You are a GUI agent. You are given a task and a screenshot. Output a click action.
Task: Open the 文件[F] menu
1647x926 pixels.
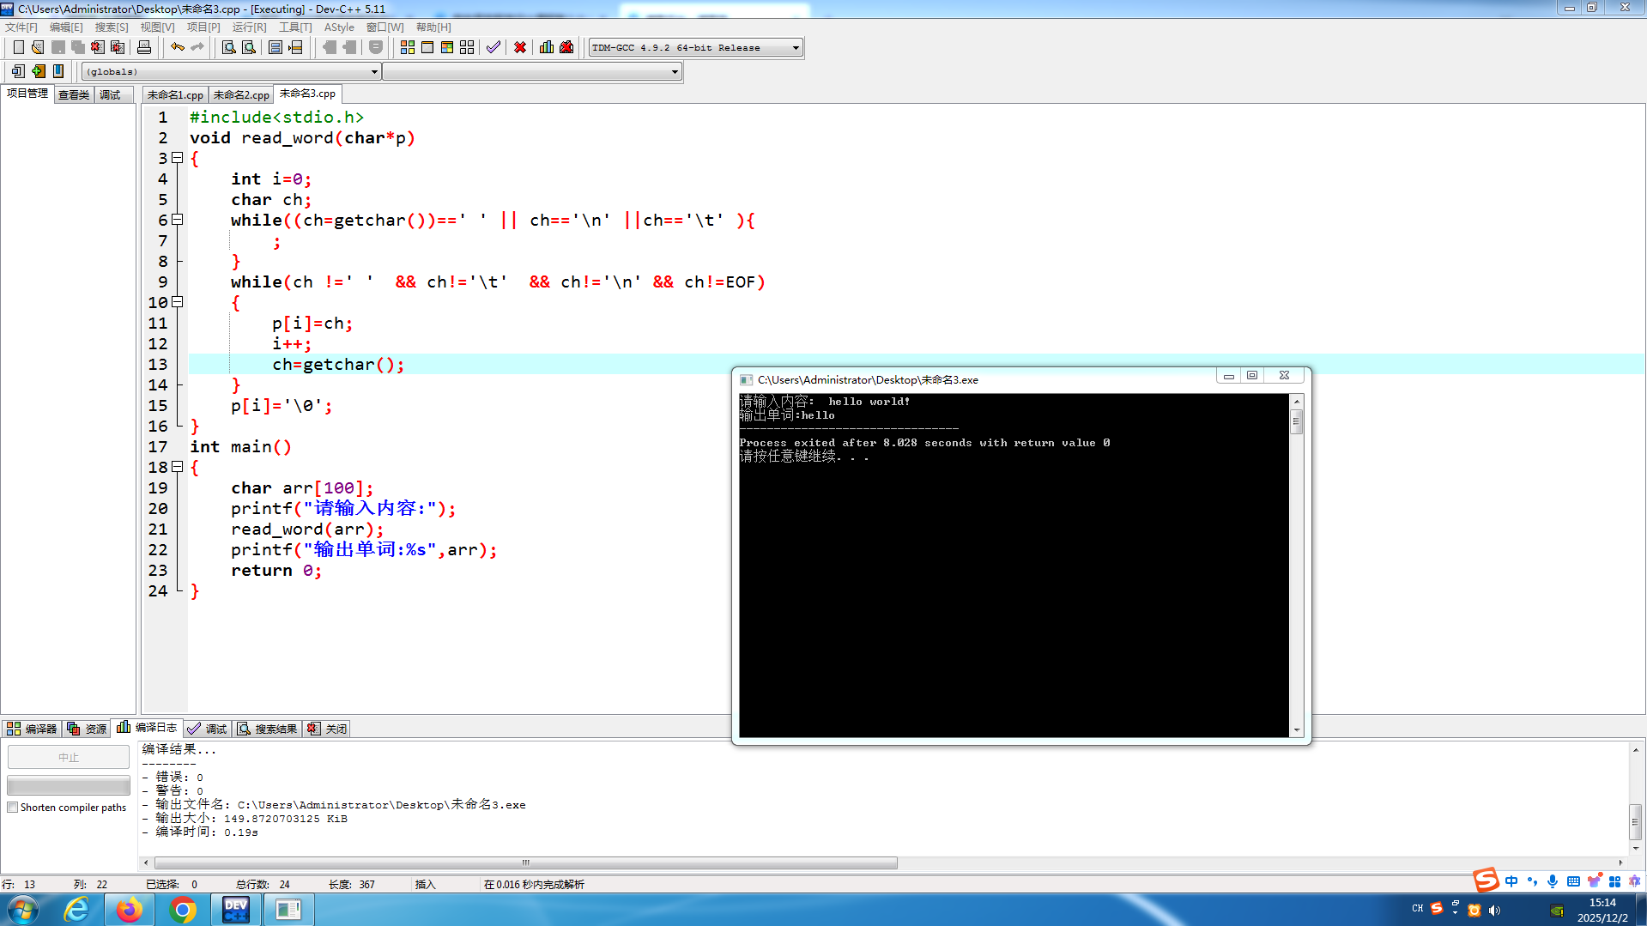pos(21,27)
